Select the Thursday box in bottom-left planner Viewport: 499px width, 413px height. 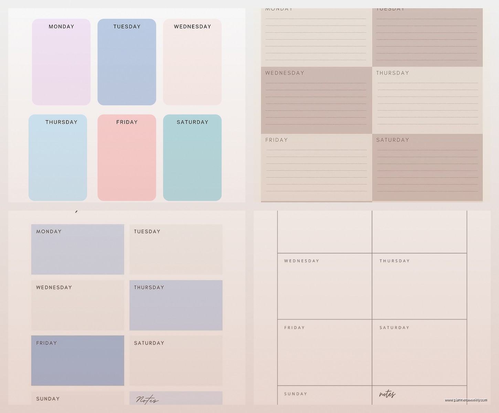pos(176,305)
